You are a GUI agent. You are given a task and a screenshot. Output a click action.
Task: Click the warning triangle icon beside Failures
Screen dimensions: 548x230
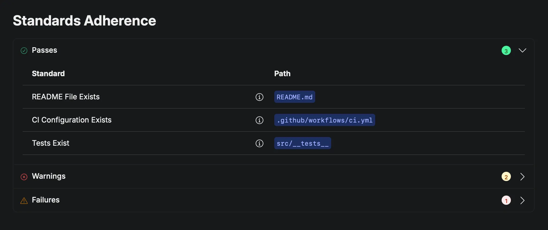click(23, 200)
